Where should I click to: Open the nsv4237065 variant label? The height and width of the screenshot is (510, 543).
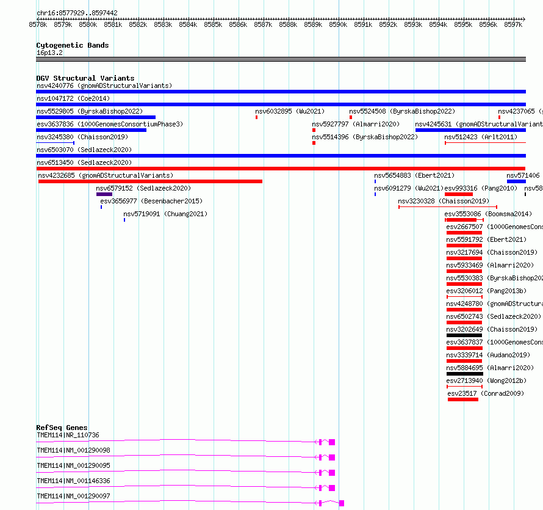pos(520,111)
